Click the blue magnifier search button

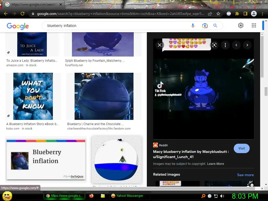coord(215,26)
